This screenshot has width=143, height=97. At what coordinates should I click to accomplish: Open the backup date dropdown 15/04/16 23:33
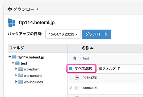63,34
